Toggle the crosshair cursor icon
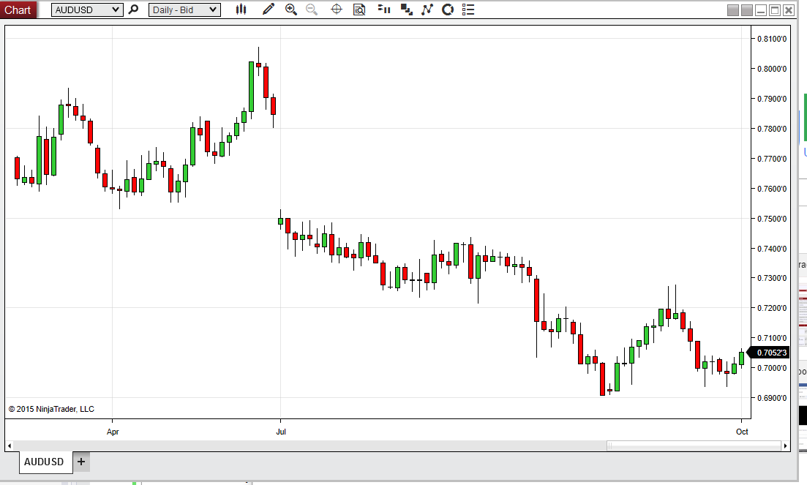 [x=336, y=10]
